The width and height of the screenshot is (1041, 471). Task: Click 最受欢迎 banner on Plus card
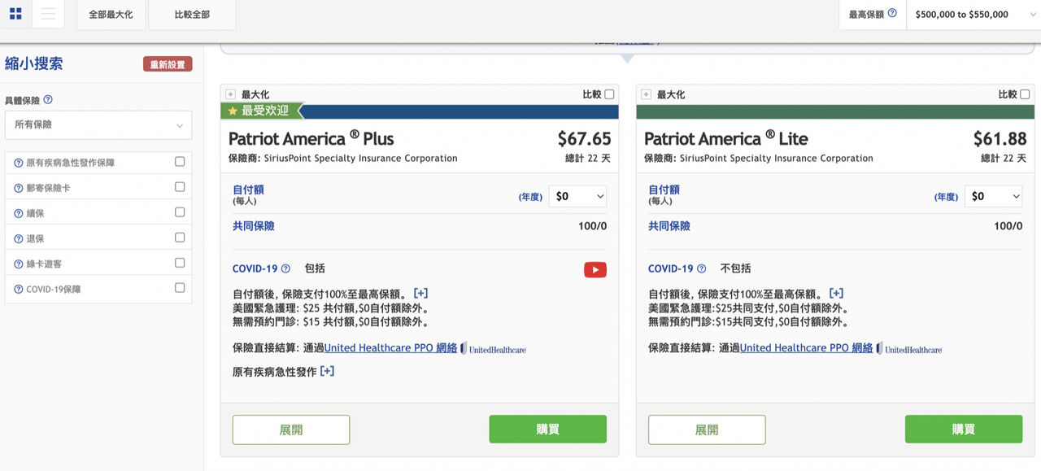(x=262, y=111)
